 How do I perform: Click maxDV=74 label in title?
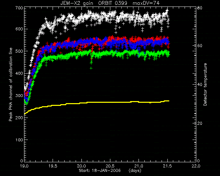click(x=146, y=3)
